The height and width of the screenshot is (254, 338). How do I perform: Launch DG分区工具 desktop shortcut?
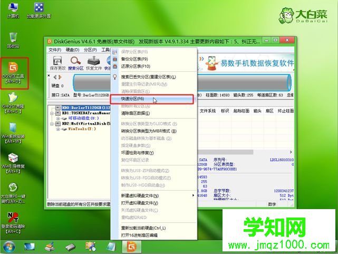tap(13, 73)
